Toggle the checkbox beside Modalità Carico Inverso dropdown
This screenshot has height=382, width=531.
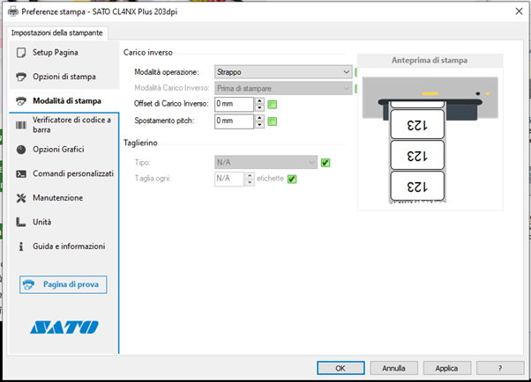(356, 89)
